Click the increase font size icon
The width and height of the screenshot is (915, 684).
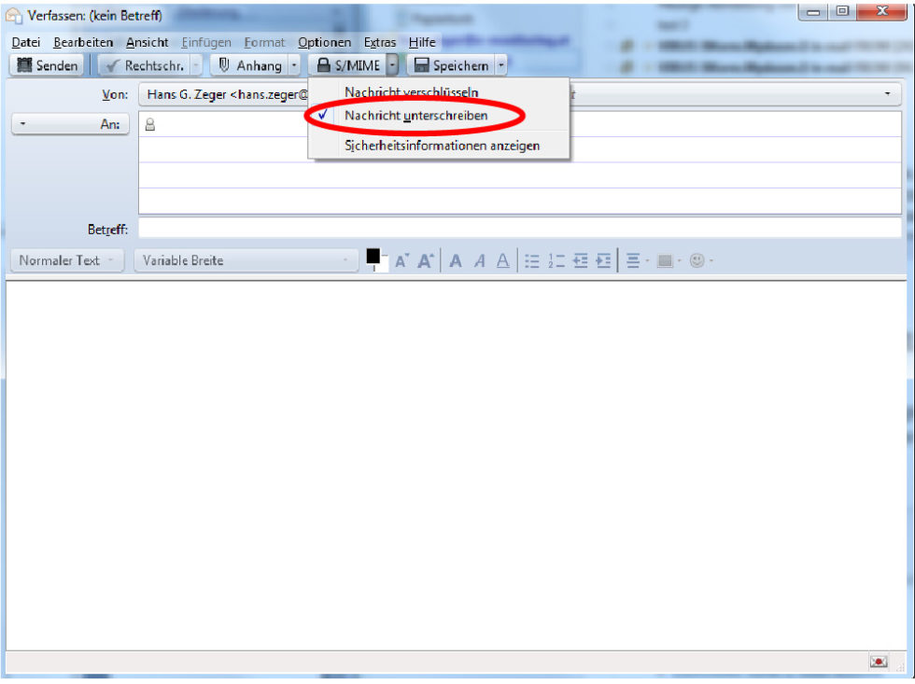pos(425,261)
